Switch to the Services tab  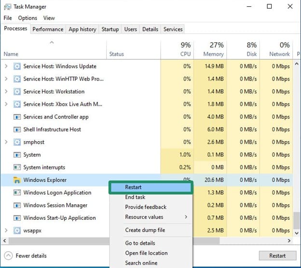[173, 29]
